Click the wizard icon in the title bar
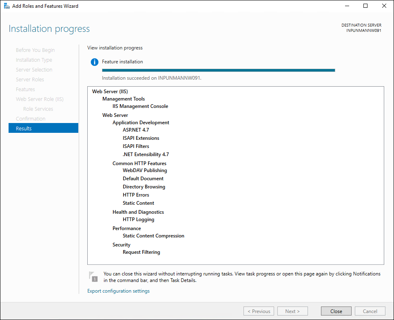 [7, 6]
